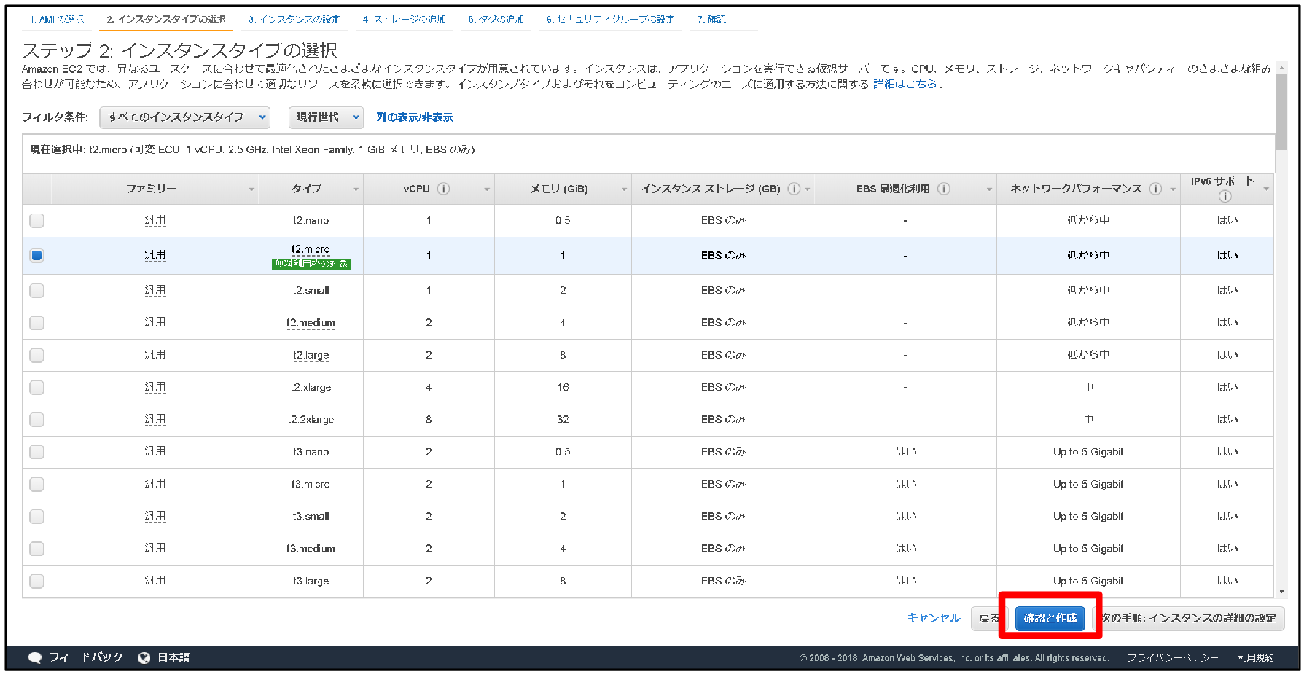Click the ネットワークパフォーマンス info icon
This screenshot has width=1304, height=677.
tap(1155, 188)
